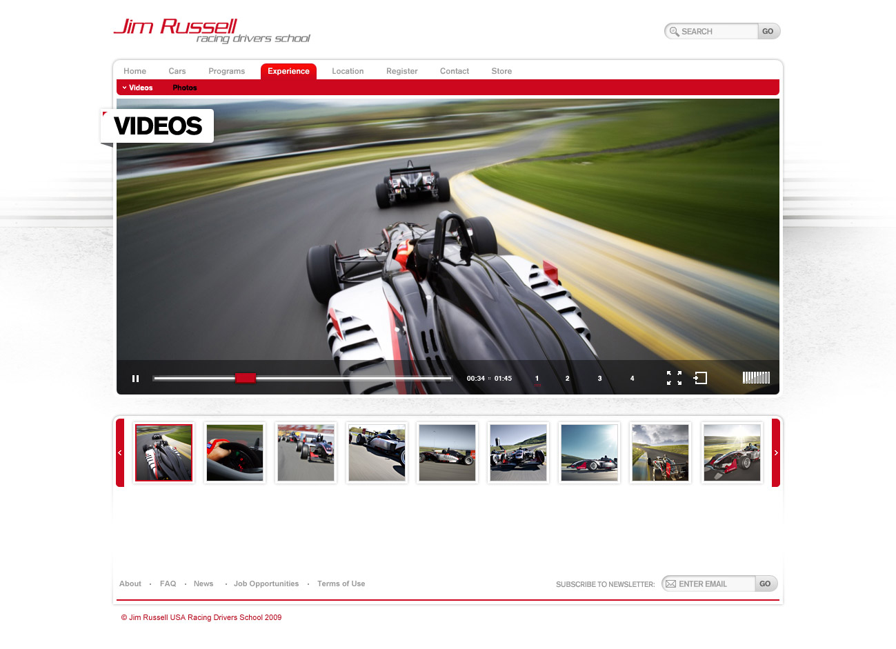Jump to video chapter 2

[x=568, y=379]
